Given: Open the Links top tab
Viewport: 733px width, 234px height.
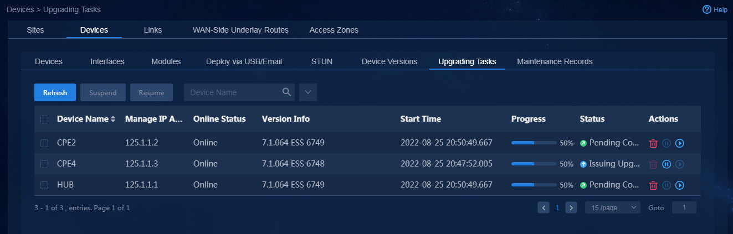Looking at the screenshot, I should (153, 30).
